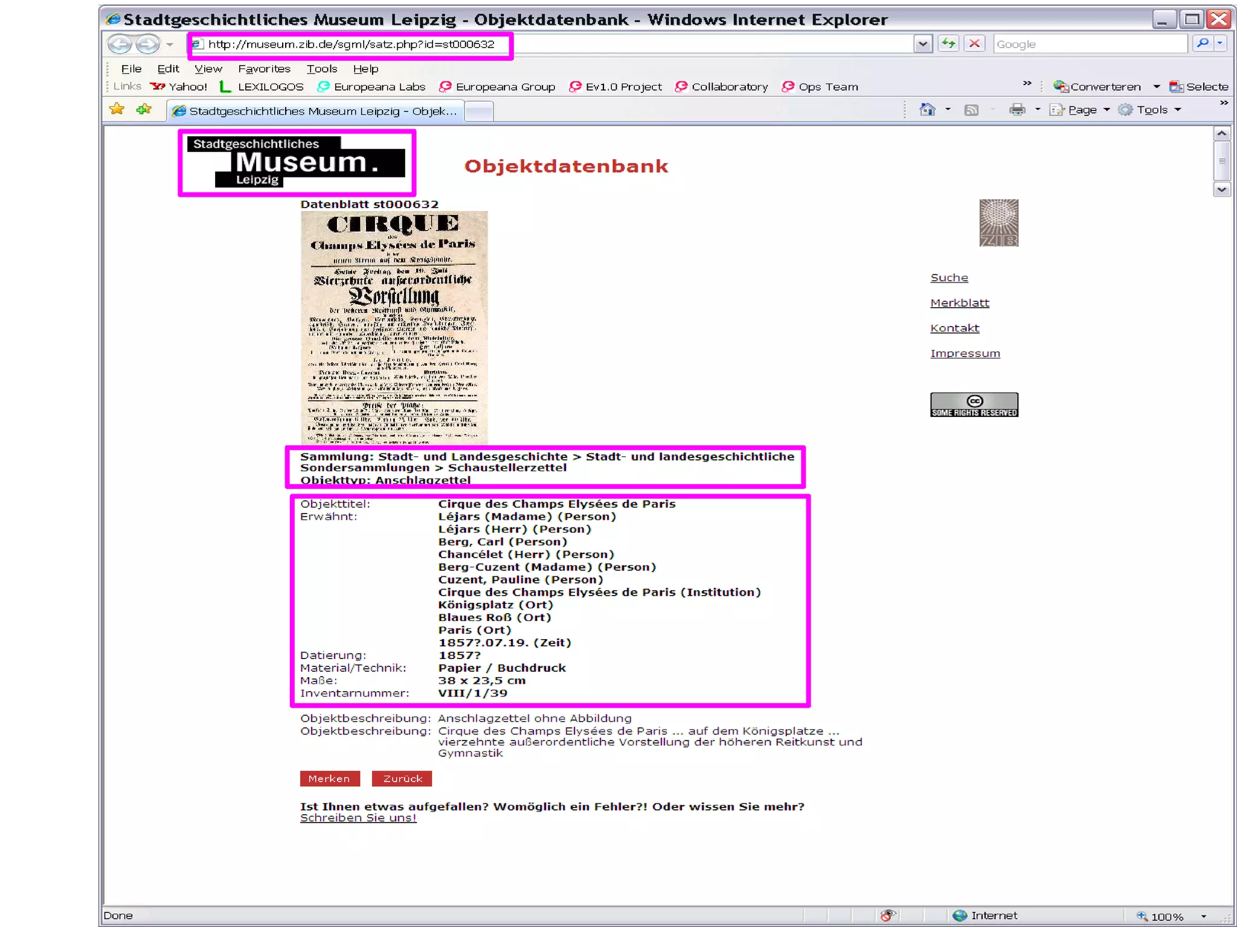This screenshot has width=1237, height=927.
Task: Click the red Merken button
Action: (329, 779)
